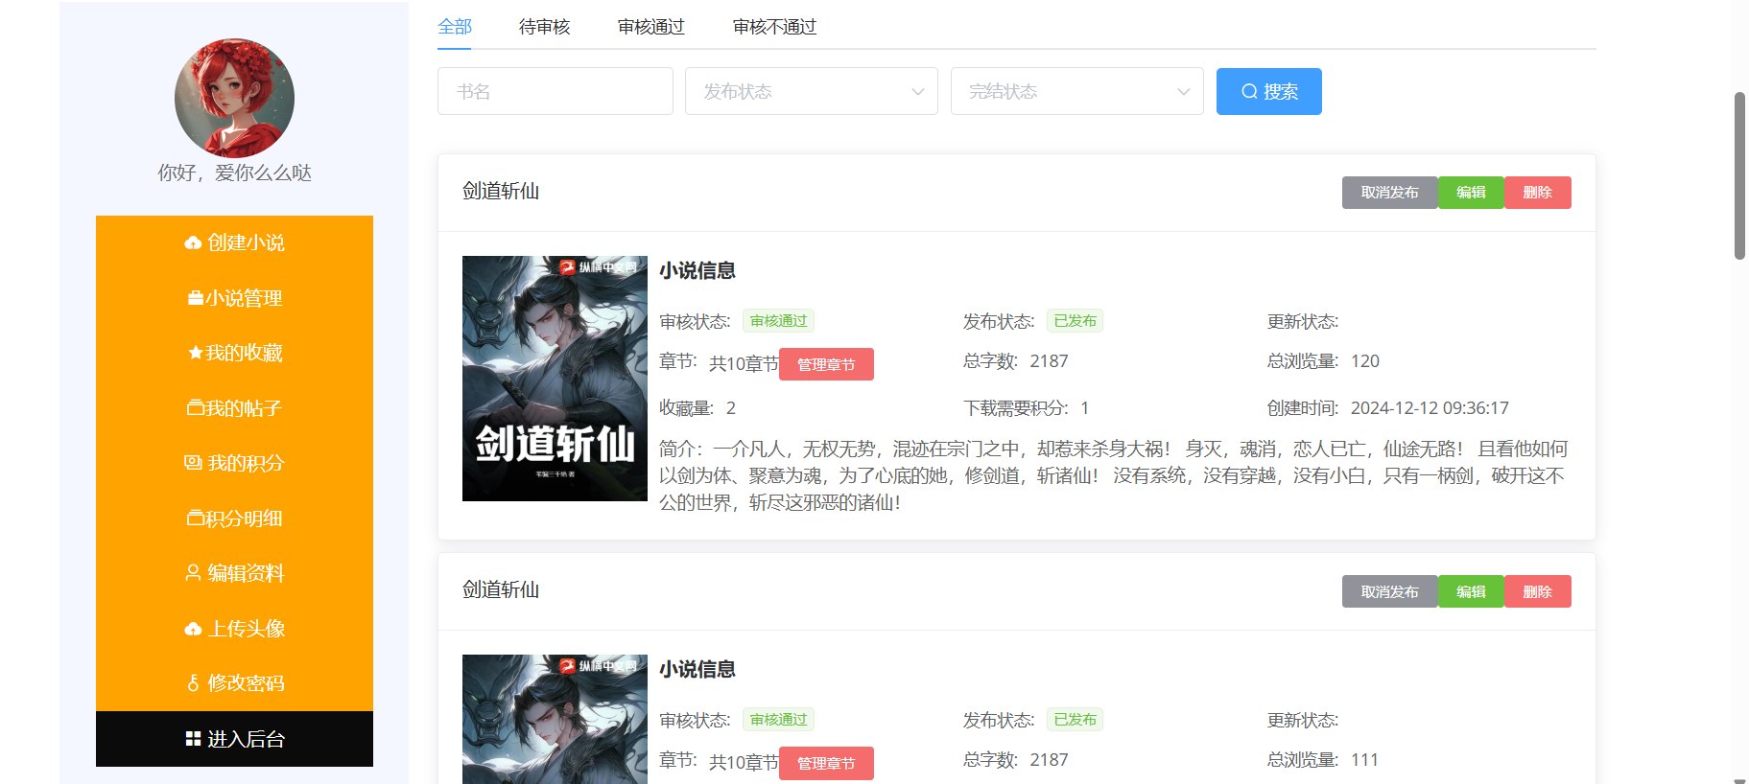Click the 审核通过 tag on the first card
Image resolution: width=1749 pixels, height=784 pixels.
point(778,321)
